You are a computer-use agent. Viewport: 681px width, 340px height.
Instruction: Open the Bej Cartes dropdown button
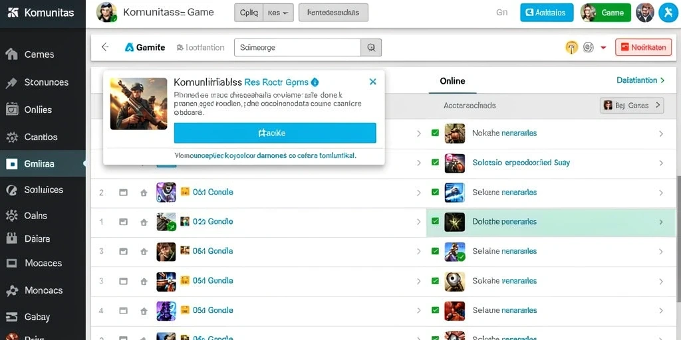632,105
